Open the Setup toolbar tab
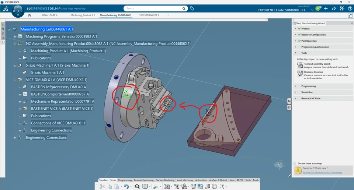 point(113,180)
